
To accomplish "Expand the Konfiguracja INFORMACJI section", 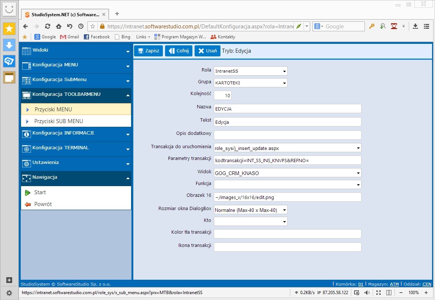I will click(x=76, y=134).
